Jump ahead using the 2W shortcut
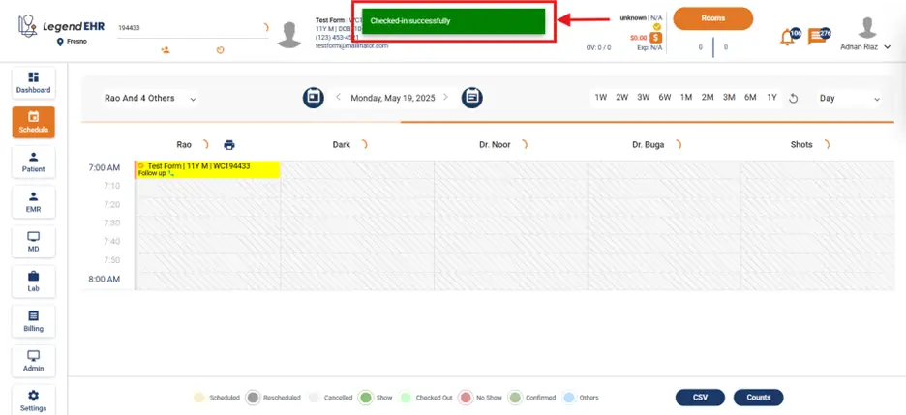The width and height of the screenshot is (906, 415). point(621,98)
